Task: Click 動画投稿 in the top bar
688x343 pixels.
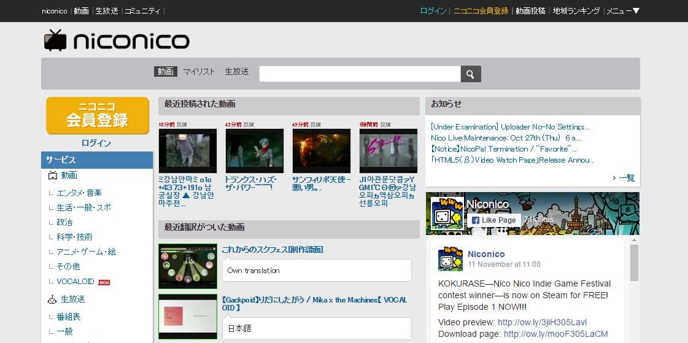Action: [x=530, y=11]
